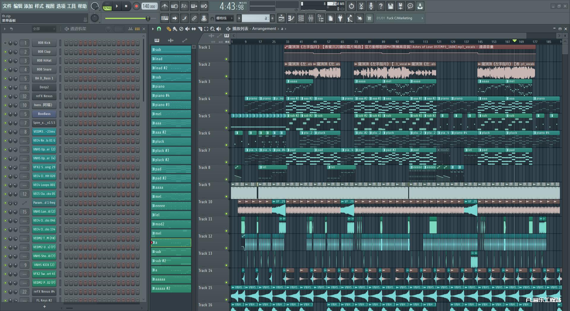The image size is (570, 311).
Task: Open the one-click audio recording microphone icon
Action: point(371,6)
